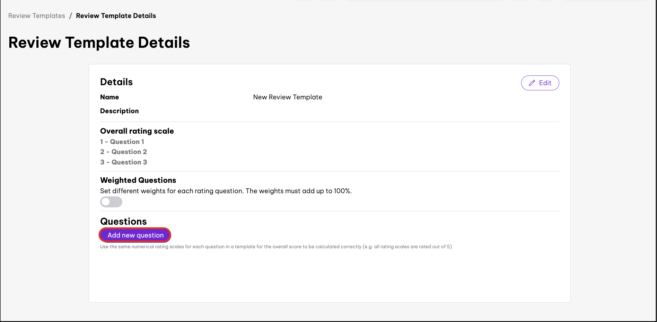Click the pencil icon in the Edit button
The image size is (657, 322).
click(532, 83)
